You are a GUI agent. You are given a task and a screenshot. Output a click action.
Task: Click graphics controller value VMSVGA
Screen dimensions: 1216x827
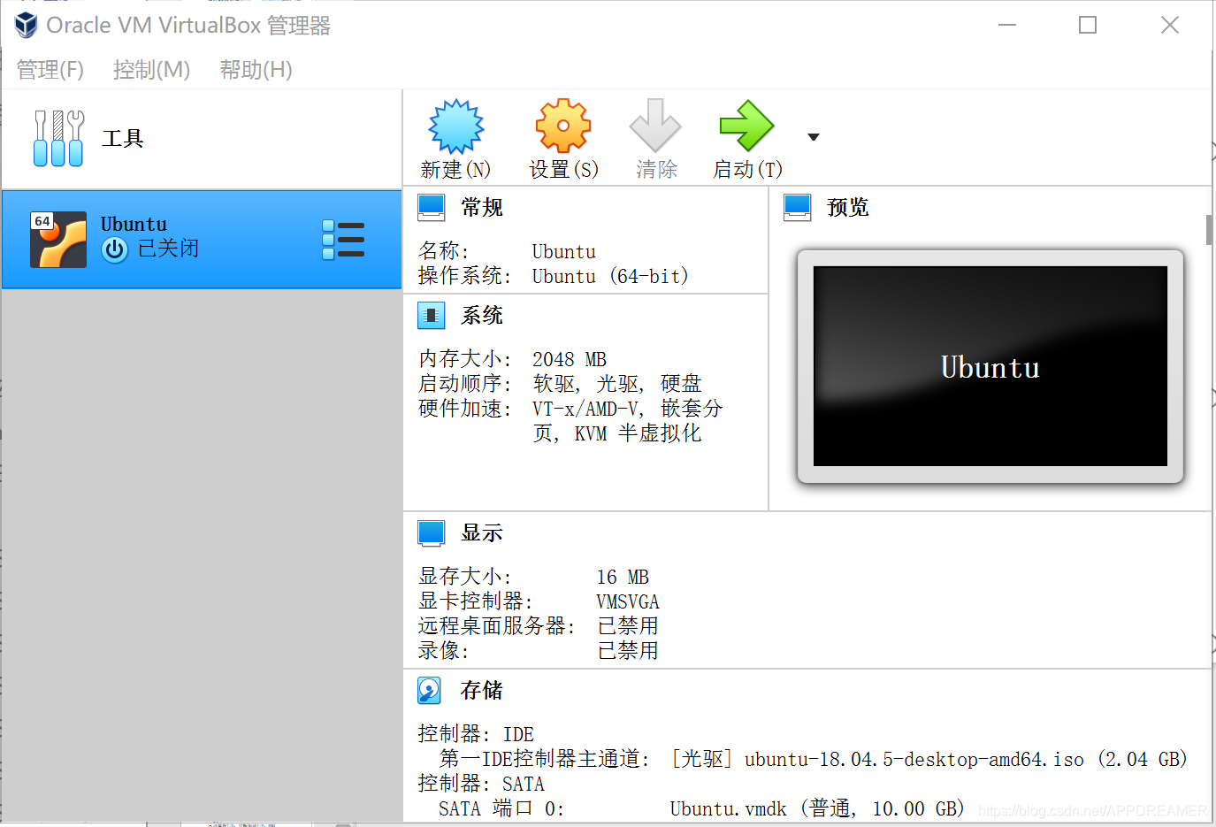pyautogui.click(x=628, y=602)
